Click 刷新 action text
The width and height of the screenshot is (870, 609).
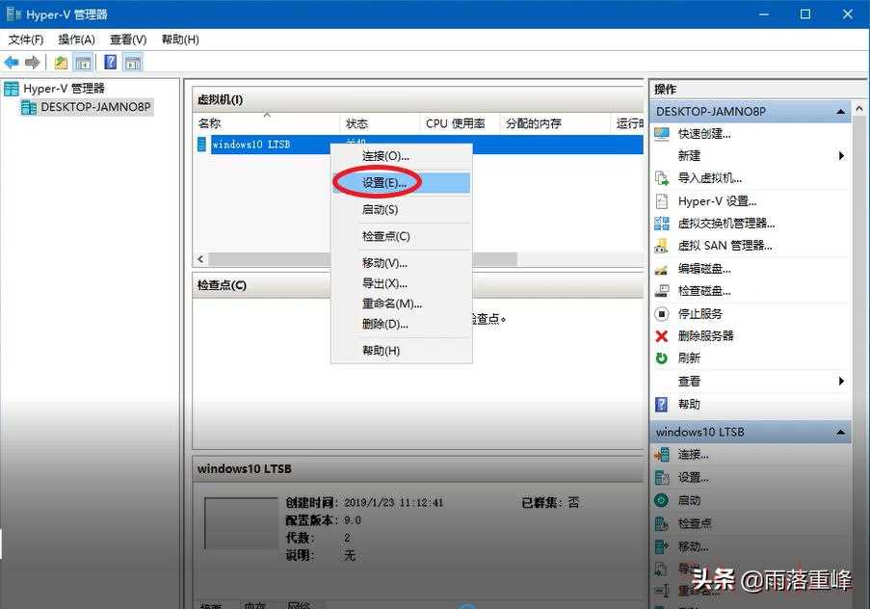click(689, 358)
